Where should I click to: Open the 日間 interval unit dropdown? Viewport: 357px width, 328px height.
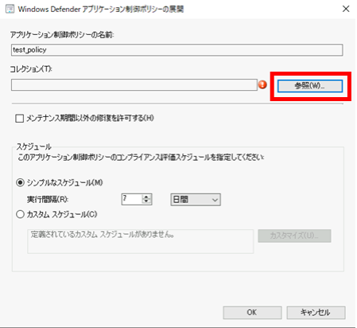196,200
